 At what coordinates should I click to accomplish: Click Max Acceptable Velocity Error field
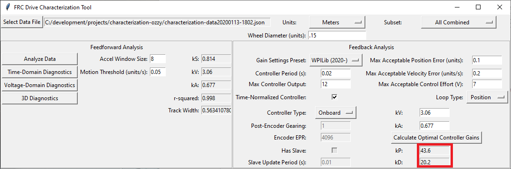click(x=487, y=73)
